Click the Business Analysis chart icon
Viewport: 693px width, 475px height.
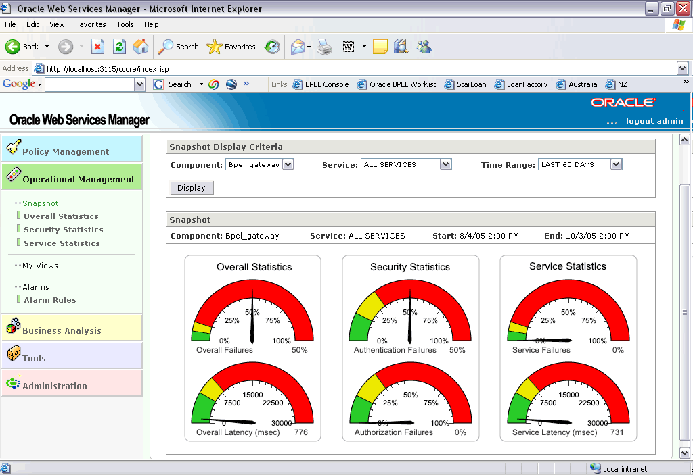tap(14, 326)
